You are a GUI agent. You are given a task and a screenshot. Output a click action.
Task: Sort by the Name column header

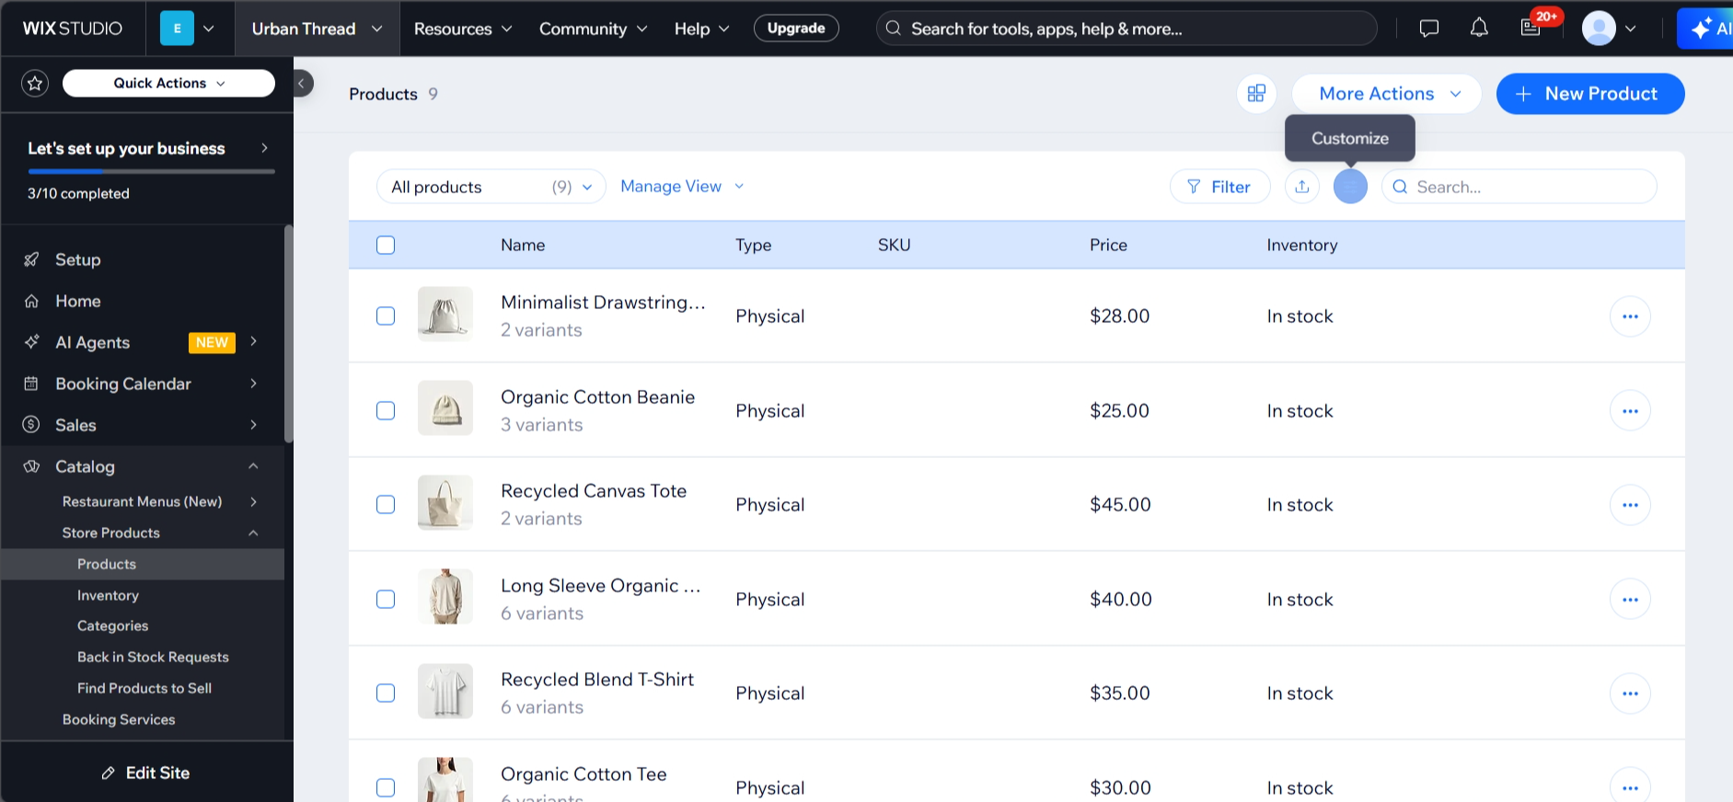coord(523,246)
